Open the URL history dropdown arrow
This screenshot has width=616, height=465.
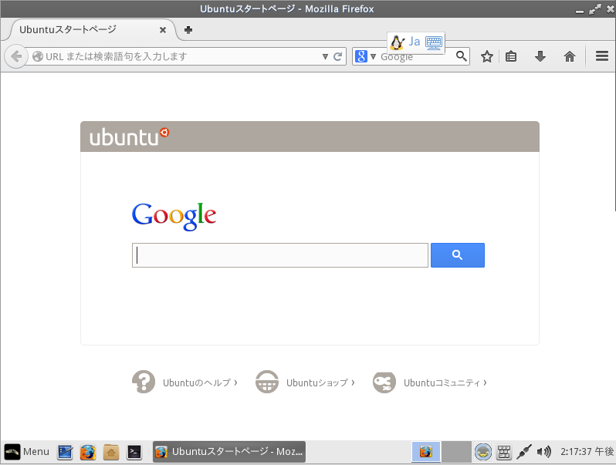tap(325, 56)
